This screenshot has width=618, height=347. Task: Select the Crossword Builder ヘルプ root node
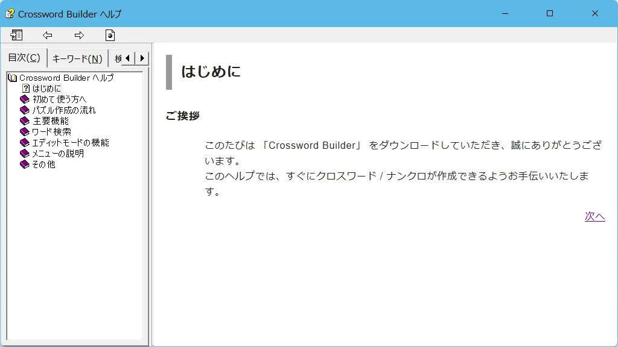[x=66, y=78]
